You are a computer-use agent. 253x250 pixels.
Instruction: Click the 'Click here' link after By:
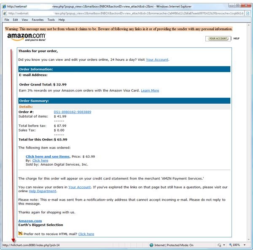pos(40,161)
